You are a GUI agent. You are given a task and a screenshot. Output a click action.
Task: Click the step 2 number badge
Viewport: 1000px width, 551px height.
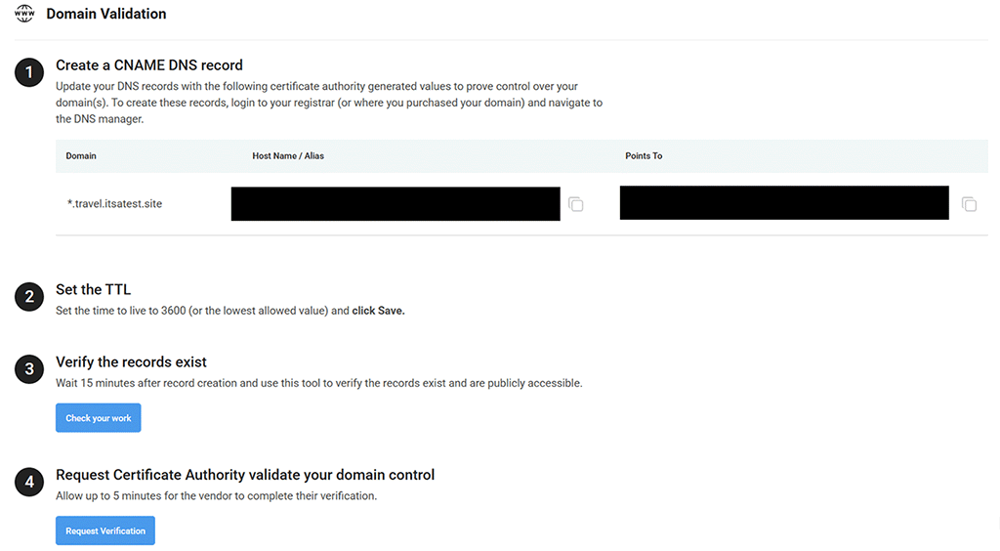coord(29,296)
